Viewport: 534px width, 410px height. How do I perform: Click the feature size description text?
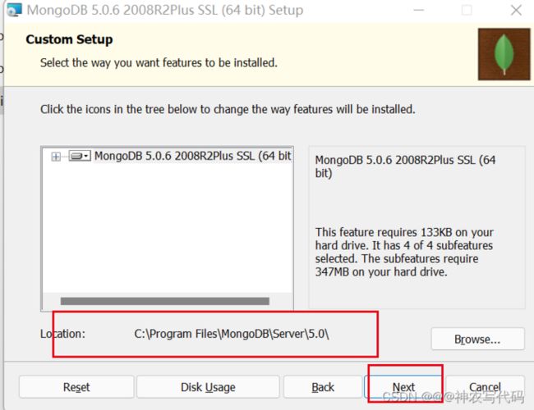click(x=404, y=252)
